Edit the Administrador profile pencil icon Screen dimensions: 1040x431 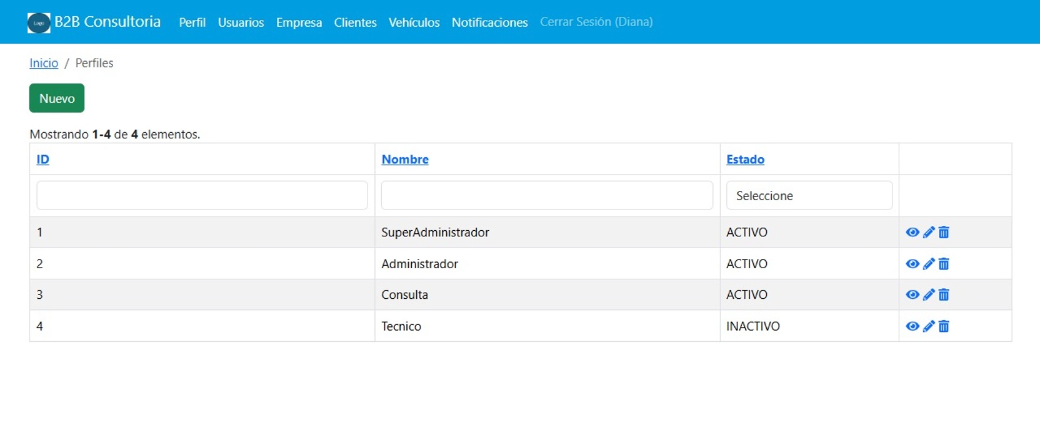[x=929, y=264]
